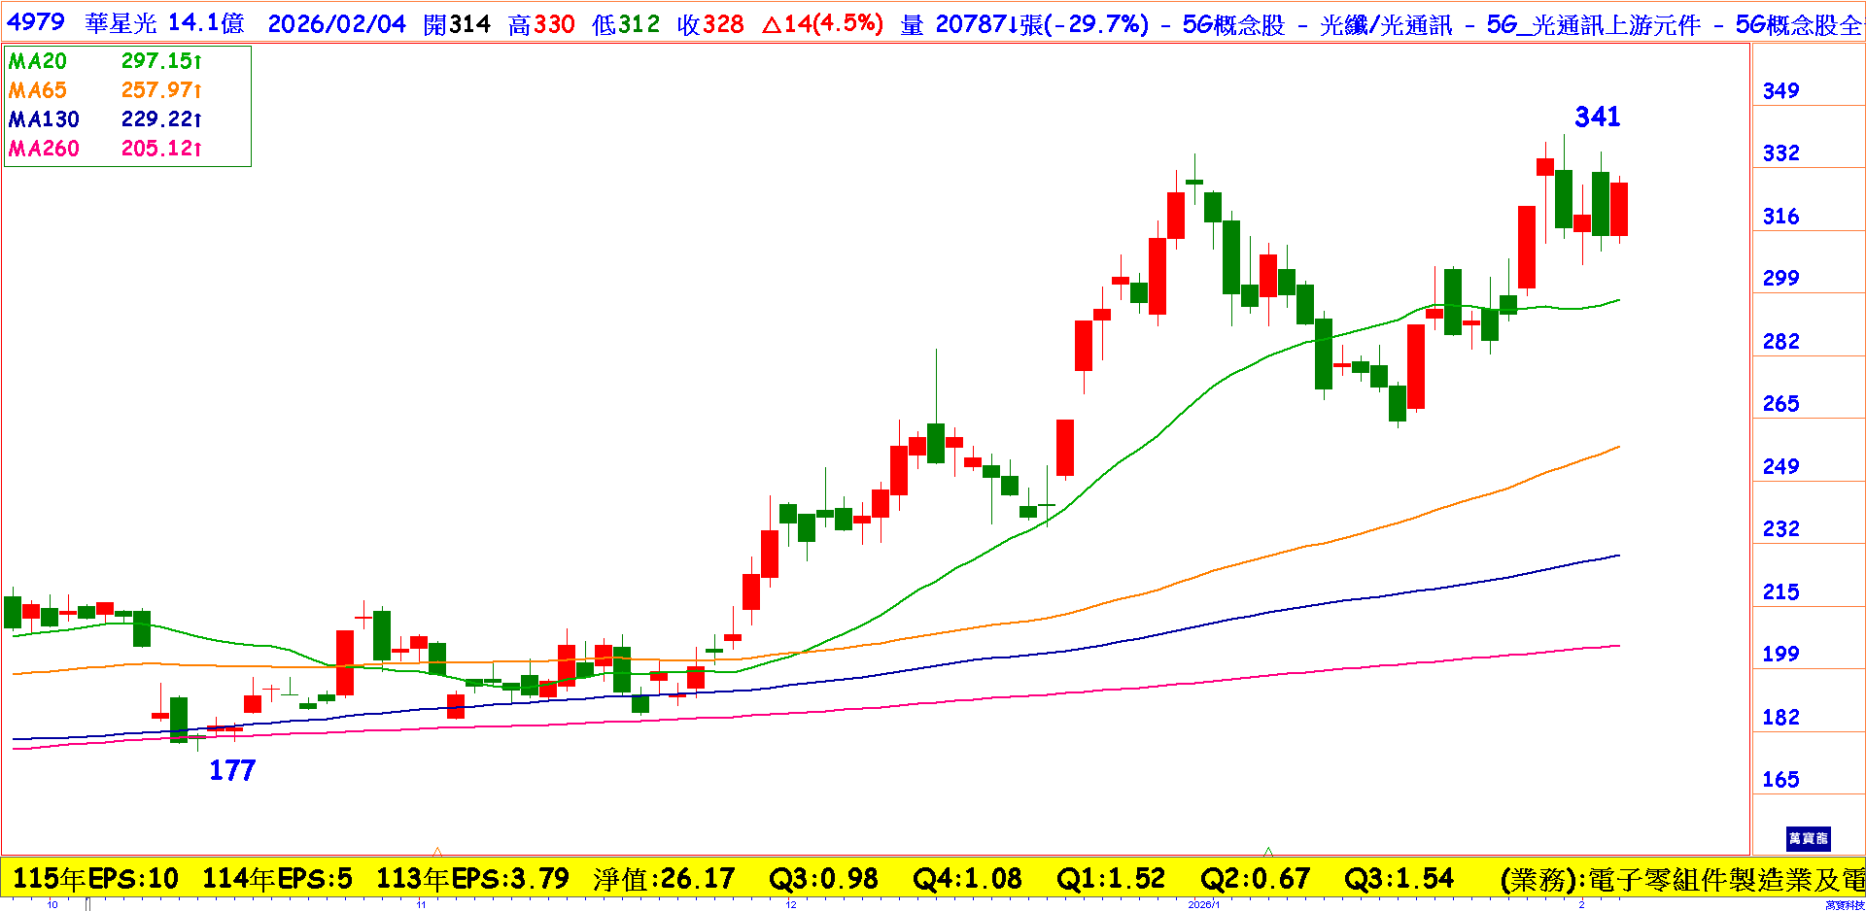Select the MA20 legend entry
Image resolution: width=1866 pixels, height=911 pixels.
point(38,61)
